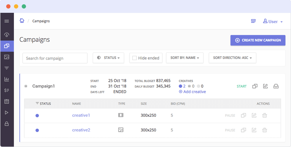Archive Campaign1 using inbox icon
291x147 pixels.
point(276,86)
